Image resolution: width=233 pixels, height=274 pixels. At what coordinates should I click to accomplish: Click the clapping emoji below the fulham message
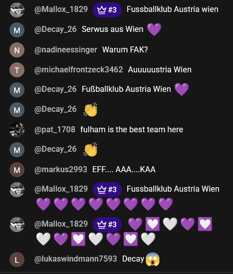(90, 149)
